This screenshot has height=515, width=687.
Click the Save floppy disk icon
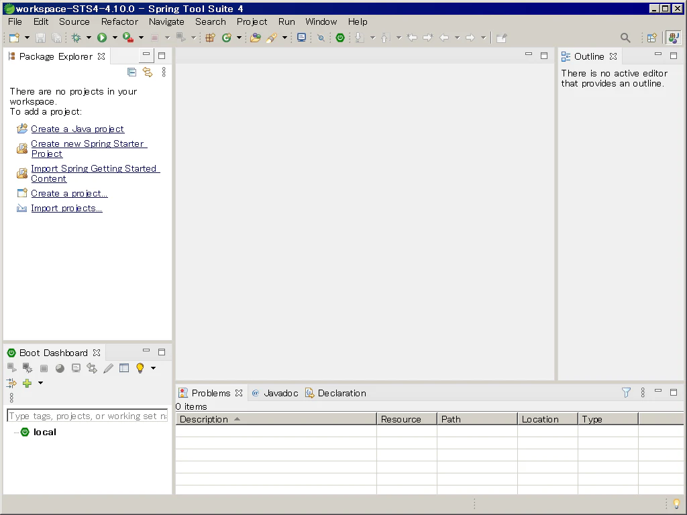click(x=40, y=38)
